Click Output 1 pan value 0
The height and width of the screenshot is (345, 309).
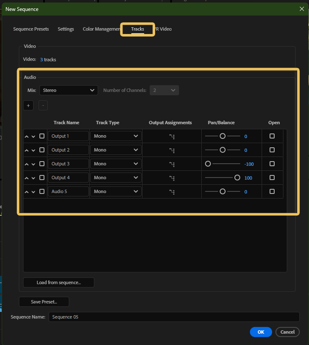246,136
